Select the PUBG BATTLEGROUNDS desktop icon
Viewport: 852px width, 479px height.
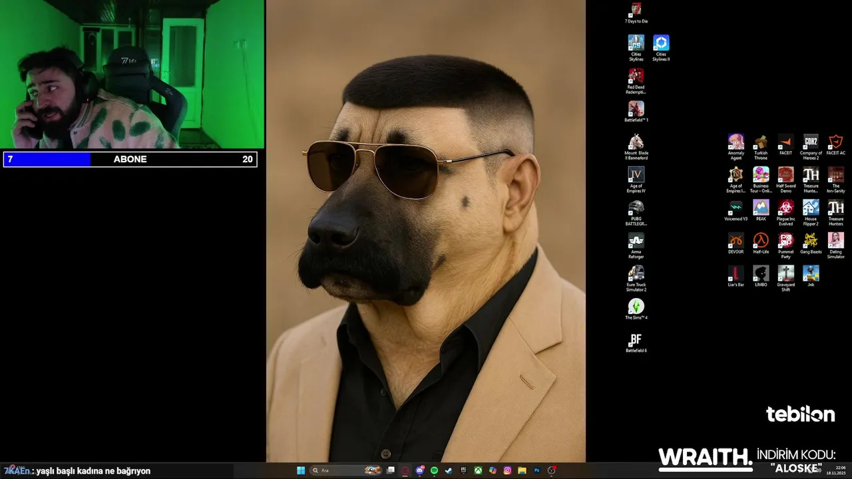tap(636, 212)
